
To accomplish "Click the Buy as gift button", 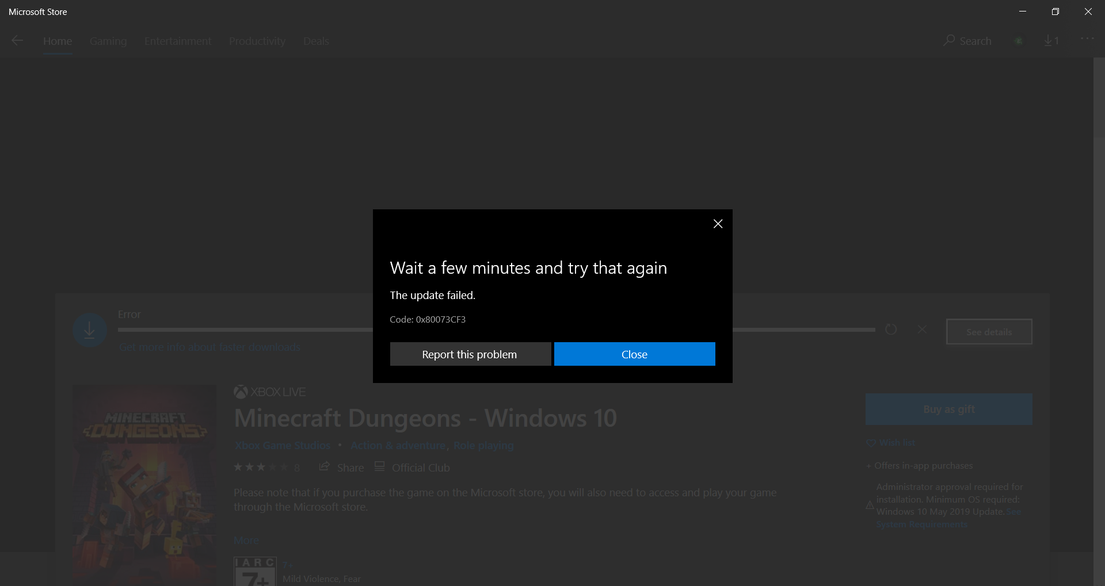I will click(948, 409).
